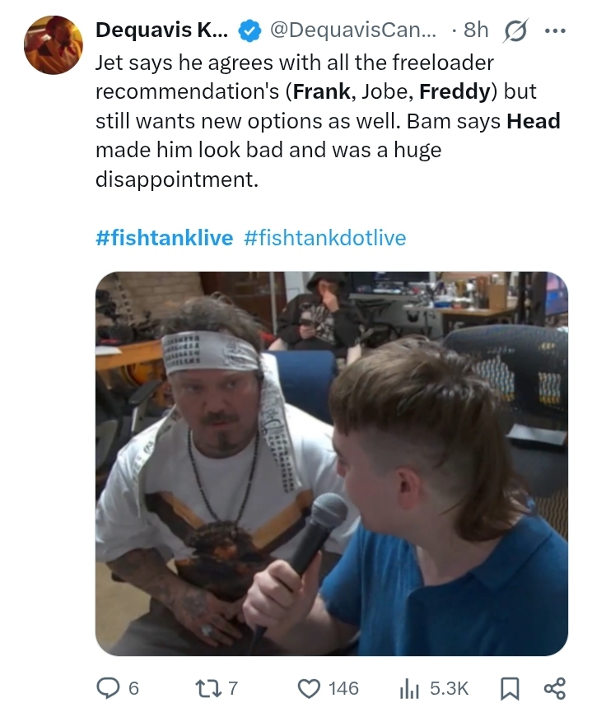Open the Dequavis K... display name
Viewport: 592px width, 717px height.
(x=161, y=30)
